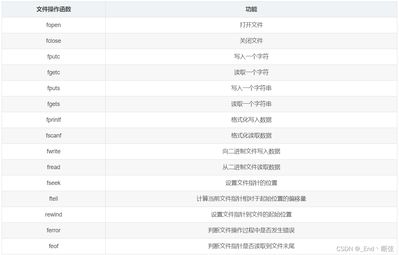
Task: Select the fseek function cell
Action: pos(54,183)
